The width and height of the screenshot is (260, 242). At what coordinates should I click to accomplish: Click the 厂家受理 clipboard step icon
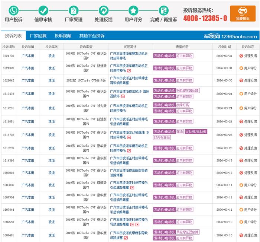point(74,10)
